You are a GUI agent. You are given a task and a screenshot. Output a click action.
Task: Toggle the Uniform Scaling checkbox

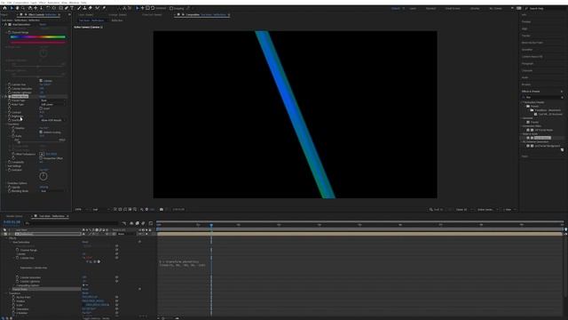(41, 132)
